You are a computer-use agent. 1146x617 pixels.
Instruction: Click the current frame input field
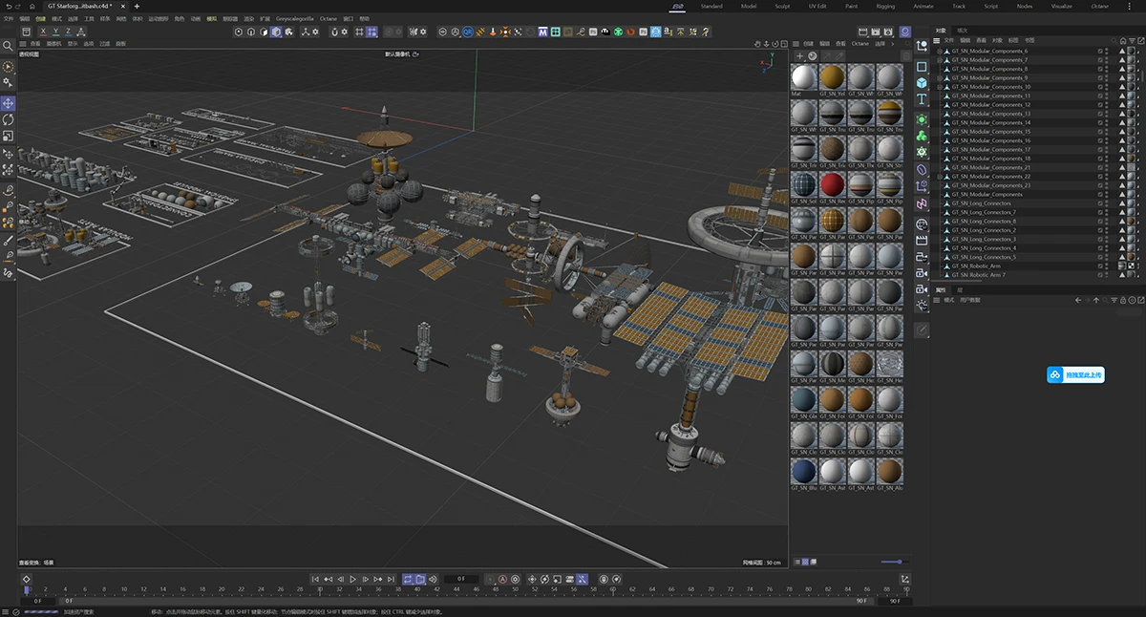[x=461, y=579]
